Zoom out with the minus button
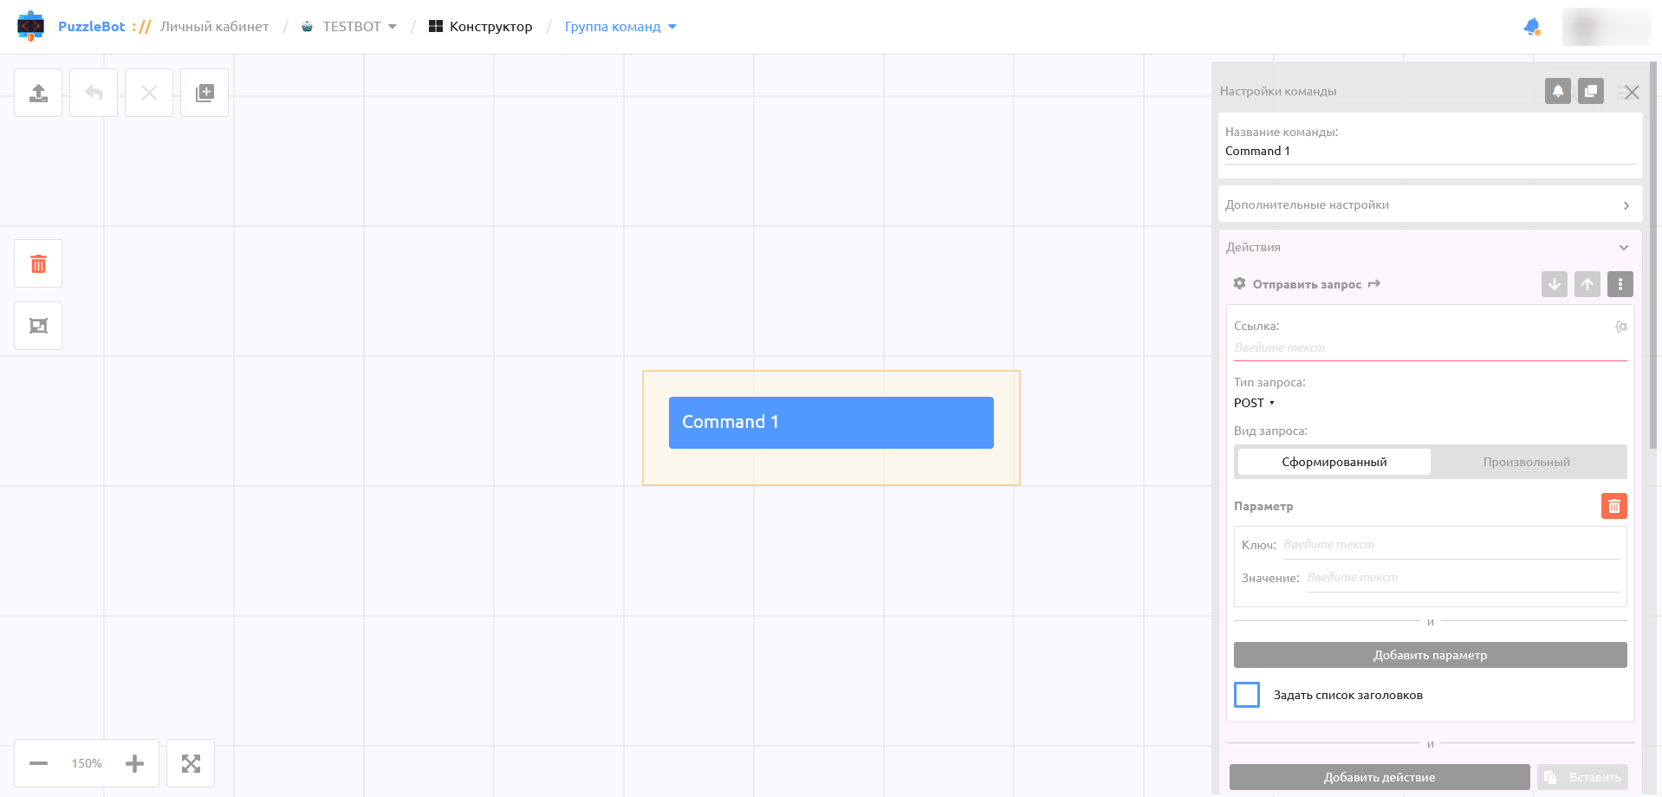 pyautogui.click(x=38, y=763)
